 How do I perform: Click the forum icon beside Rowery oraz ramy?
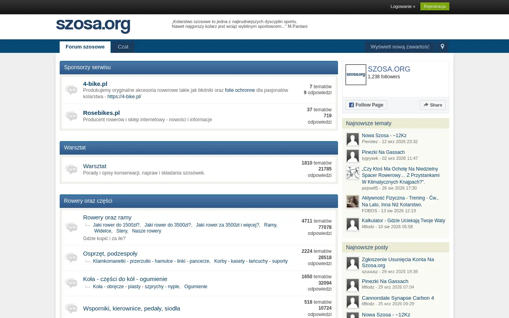[71, 227]
